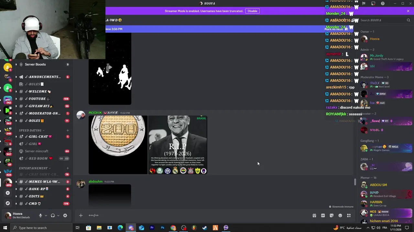The image size is (414, 232).
Task: Create channel in ENTERTAINEMENT category
Action: [68, 168]
